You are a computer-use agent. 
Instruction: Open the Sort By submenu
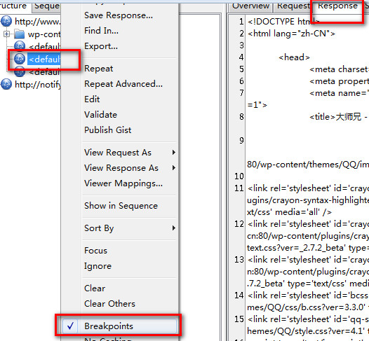coord(130,228)
